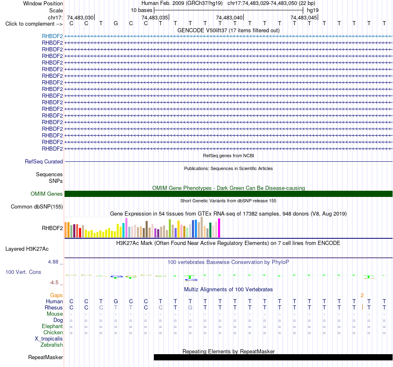The width and height of the screenshot is (393, 367).
Task: Click the 'Click to complement -->' label
Action: click(34, 24)
